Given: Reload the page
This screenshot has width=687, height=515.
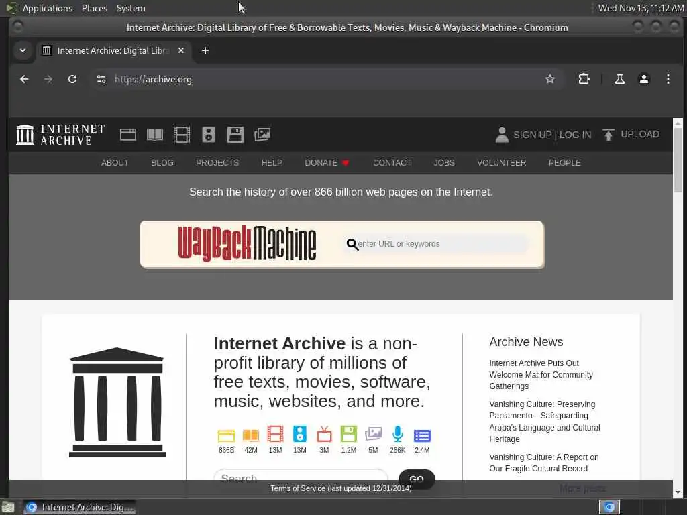Looking at the screenshot, I should pyautogui.click(x=72, y=79).
